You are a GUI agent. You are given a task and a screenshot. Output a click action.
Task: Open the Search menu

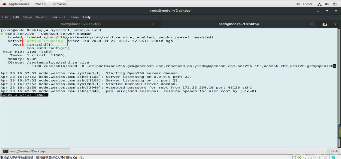pyautogui.click(x=42, y=17)
